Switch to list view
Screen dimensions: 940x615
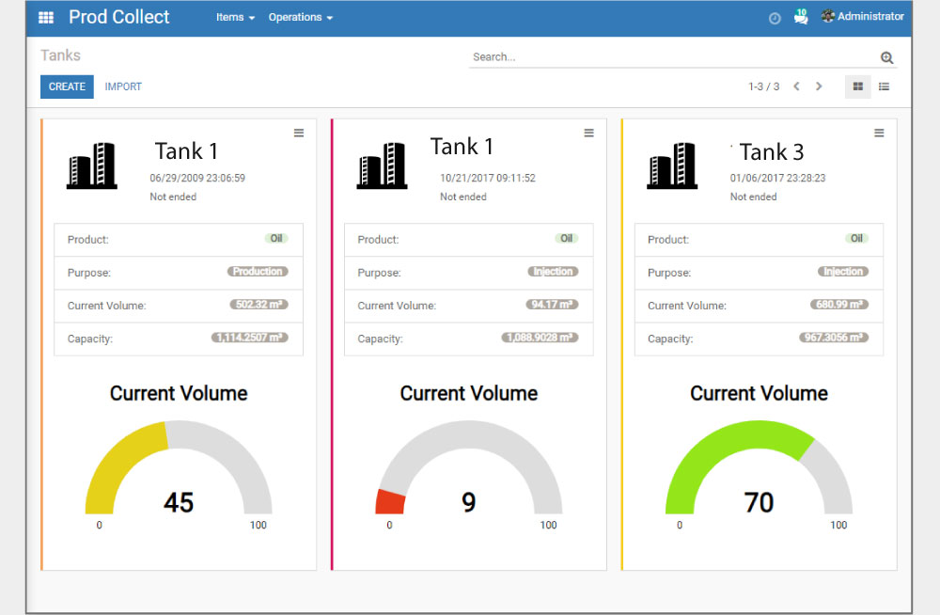pyautogui.click(x=885, y=87)
